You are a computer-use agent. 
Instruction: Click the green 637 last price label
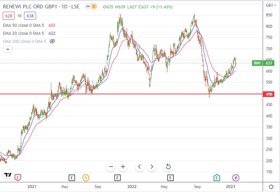(269, 63)
